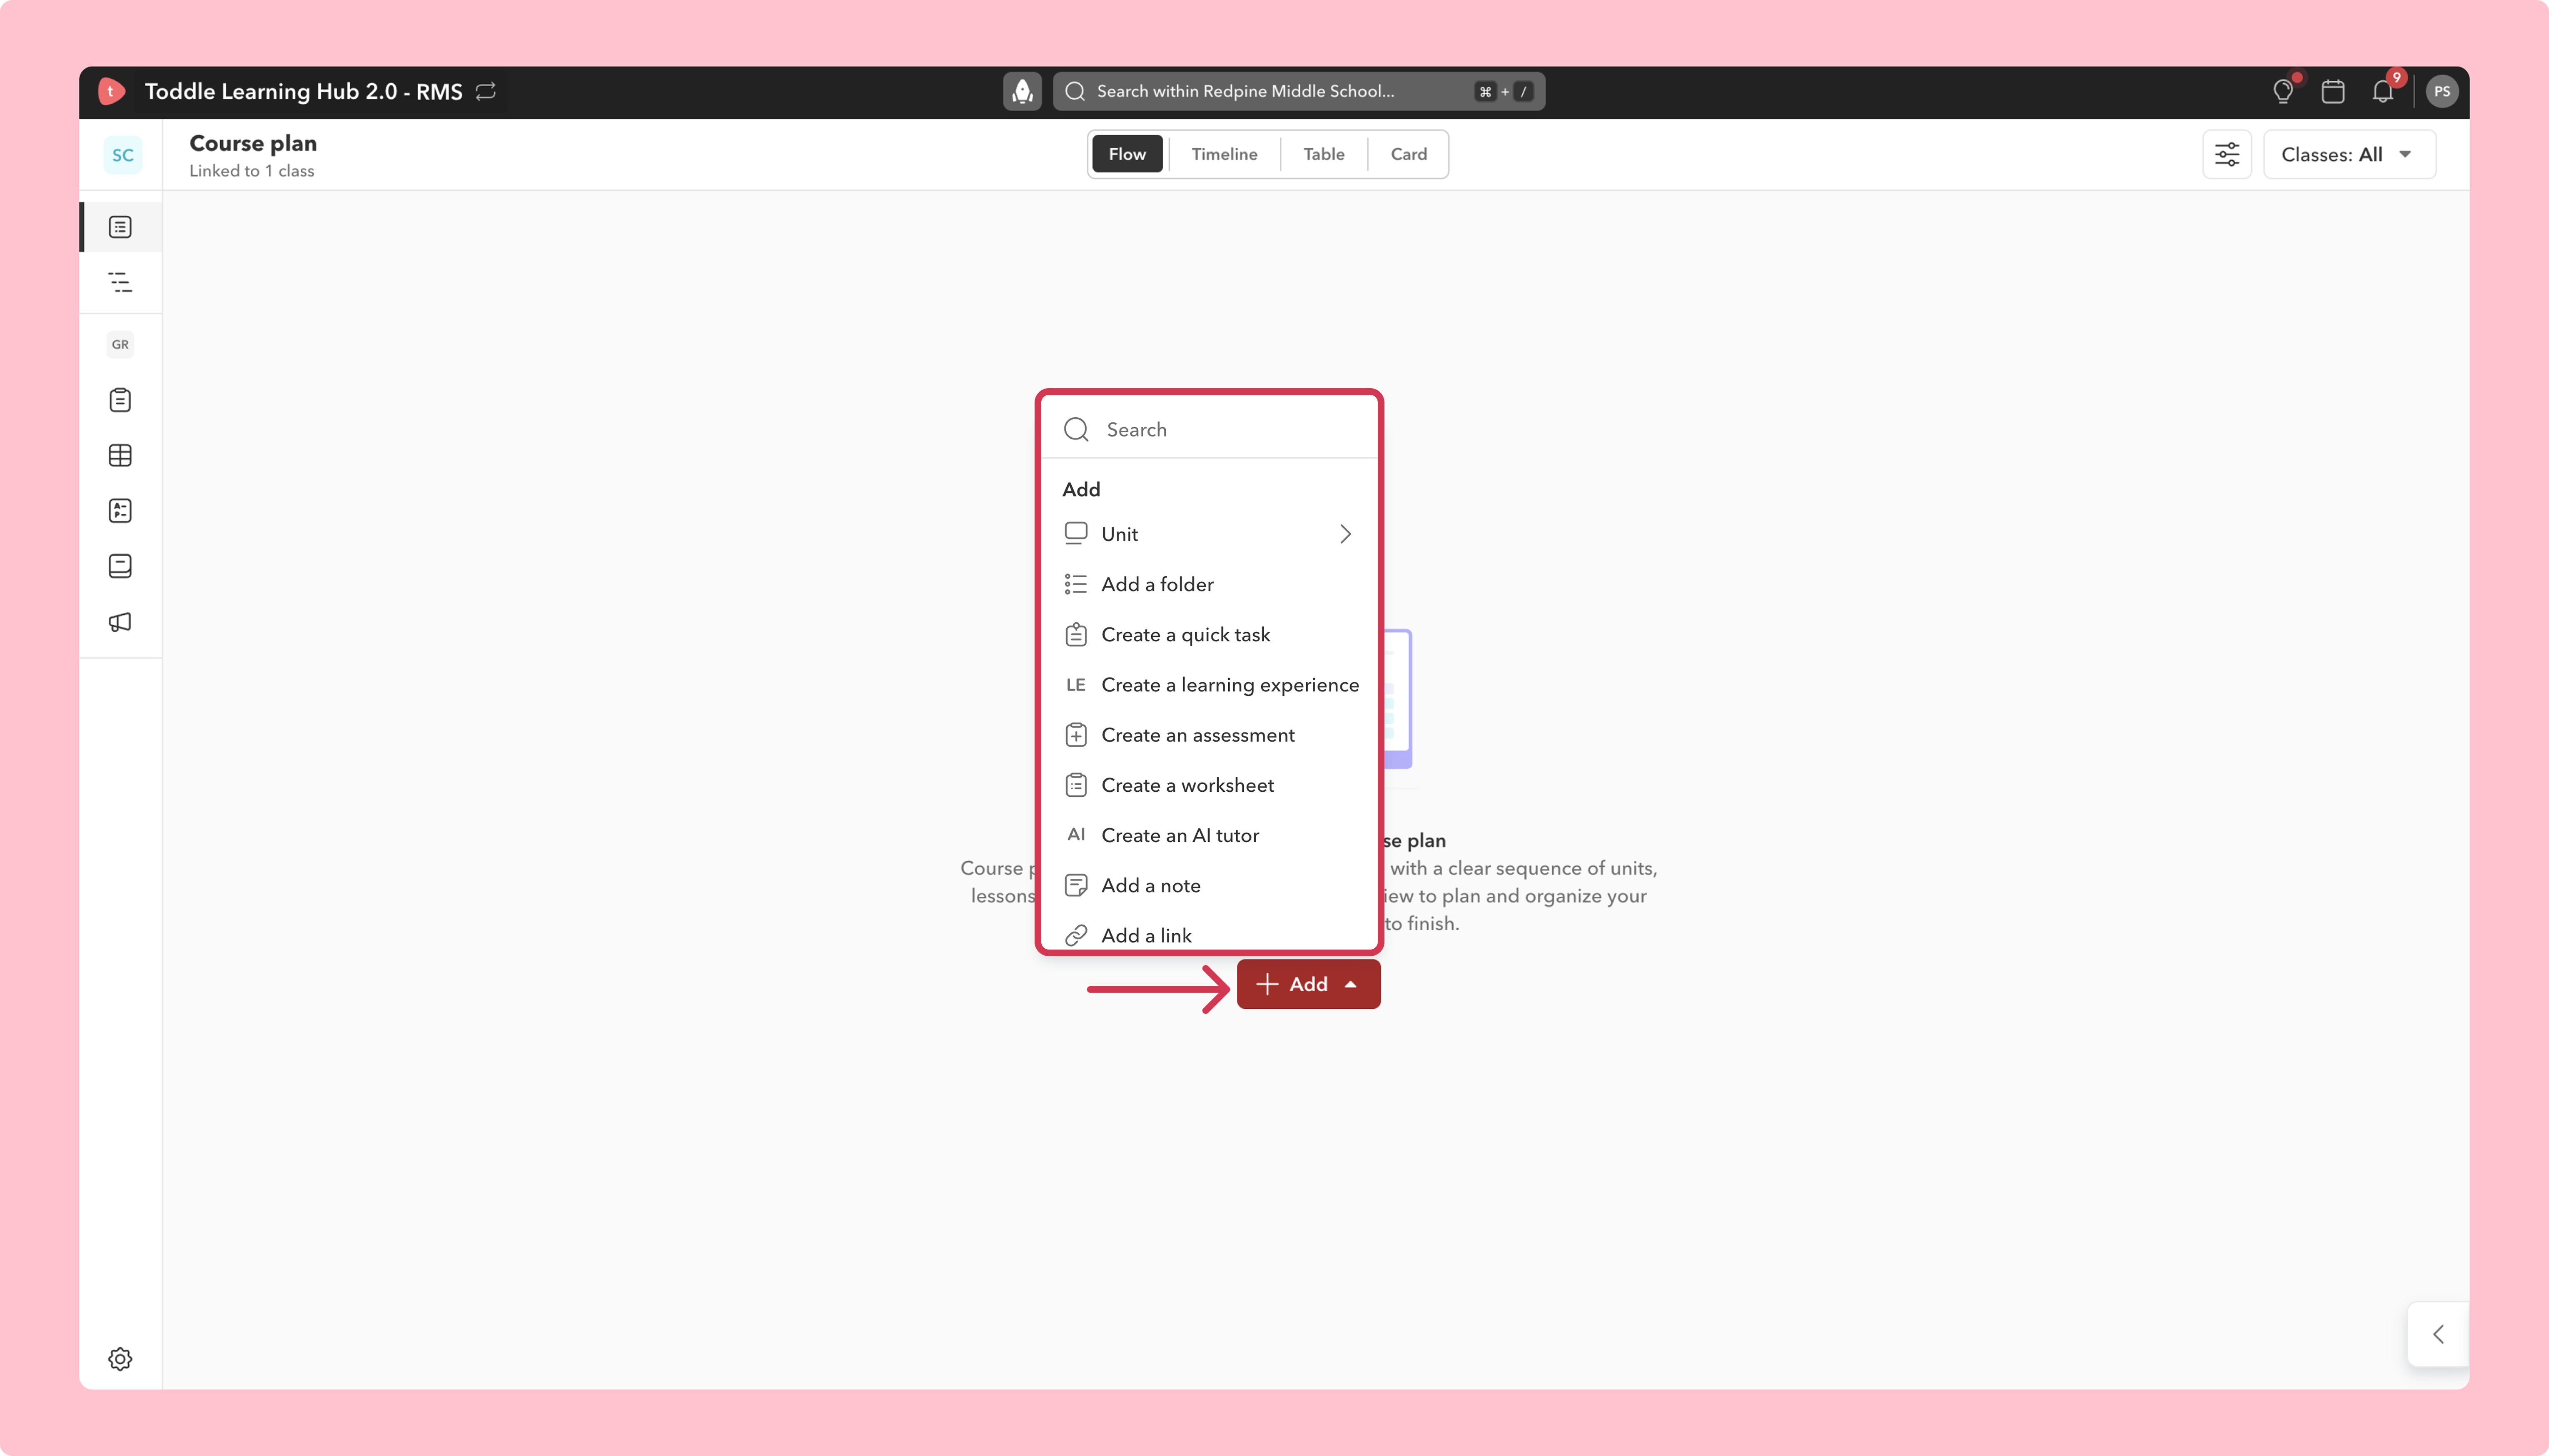Expand the Unit submenu
Viewport: 2549px width, 1456px height.
pyautogui.click(x=1209, y=534)
